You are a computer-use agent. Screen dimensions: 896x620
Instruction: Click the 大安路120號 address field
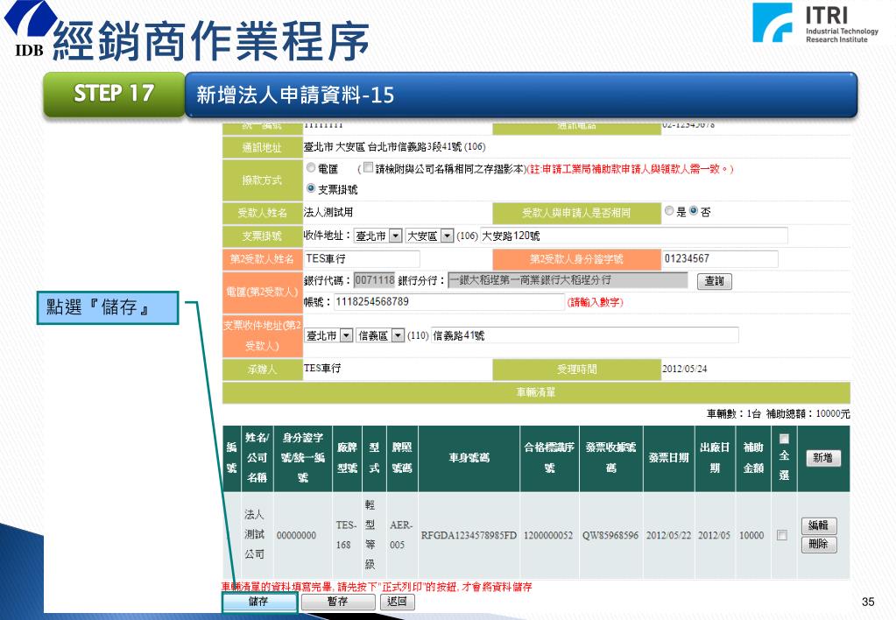[634, 236]
